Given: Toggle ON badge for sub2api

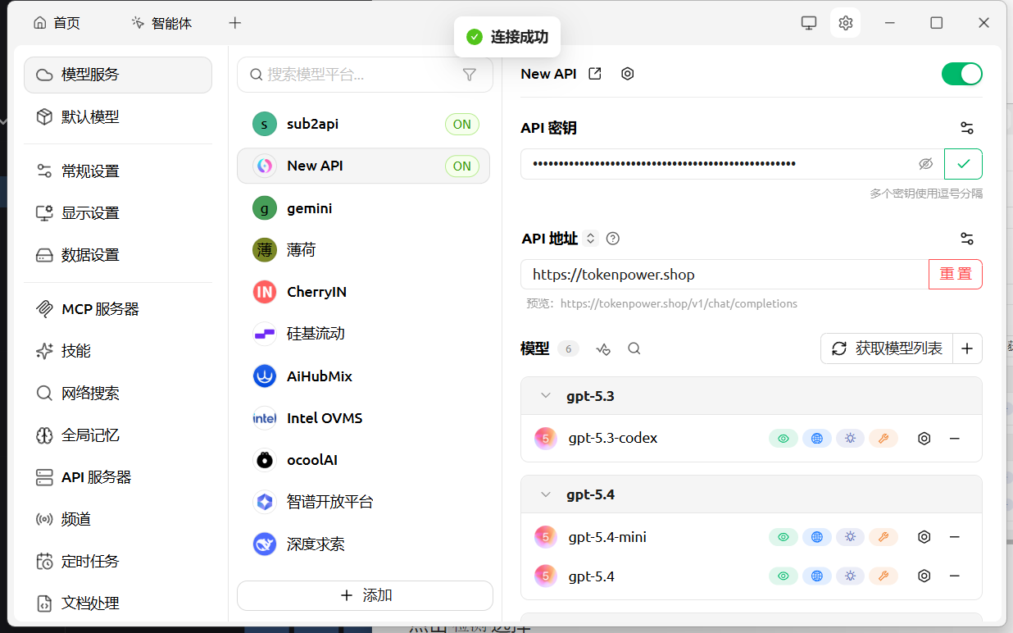Looking at the screenshot, I should click(462, 125).
